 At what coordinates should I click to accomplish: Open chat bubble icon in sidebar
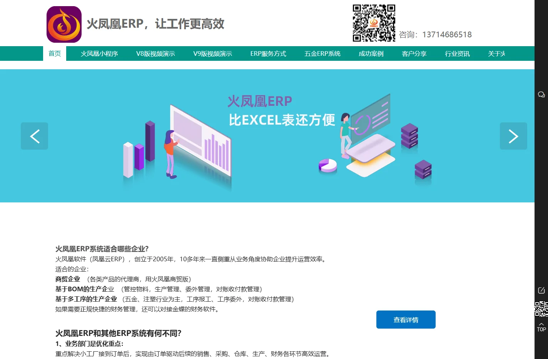[x=541, y=95]
